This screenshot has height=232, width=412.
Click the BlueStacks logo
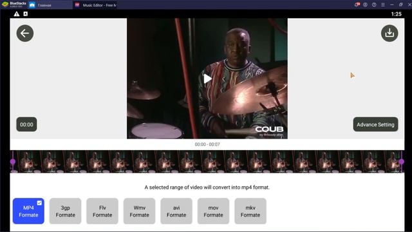(5, 5)
